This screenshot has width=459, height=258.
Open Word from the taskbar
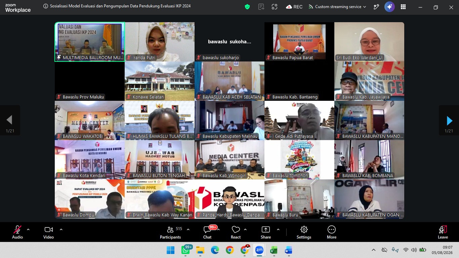288,250
